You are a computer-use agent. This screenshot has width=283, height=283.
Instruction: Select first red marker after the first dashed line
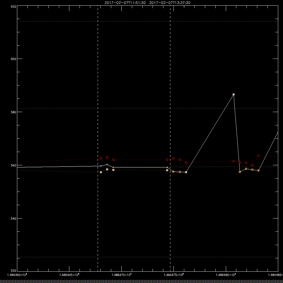(101, 158)
